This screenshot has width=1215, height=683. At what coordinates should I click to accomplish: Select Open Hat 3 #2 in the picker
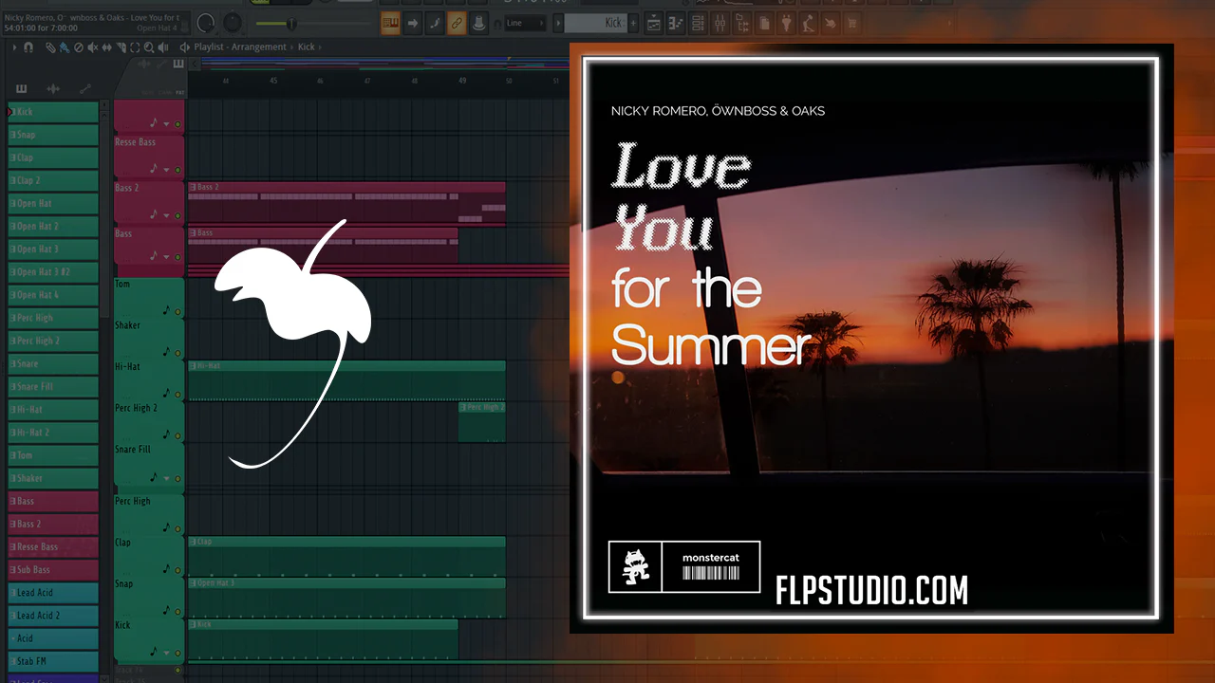click(53, 272)
